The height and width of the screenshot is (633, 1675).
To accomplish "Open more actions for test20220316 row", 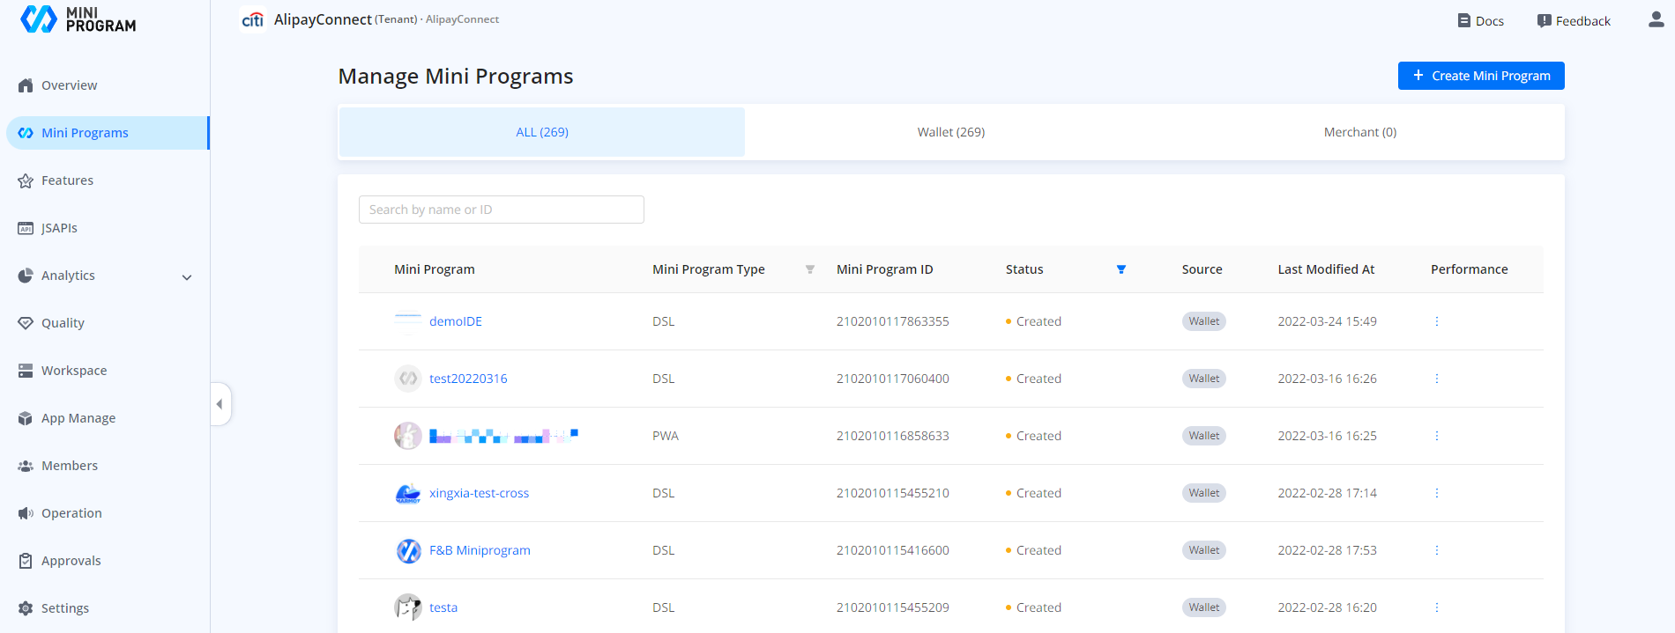I will point(1436,379).
